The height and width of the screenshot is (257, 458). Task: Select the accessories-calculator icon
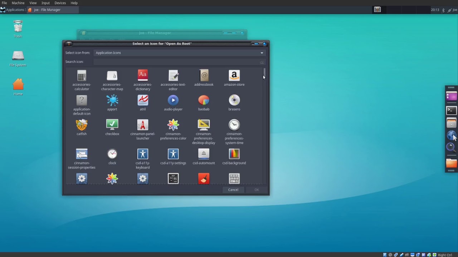point(82,76)
